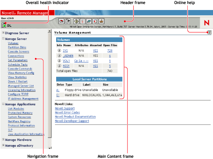Open Protected Memory
Screen dimensions: 213x159
pos(20,113)
